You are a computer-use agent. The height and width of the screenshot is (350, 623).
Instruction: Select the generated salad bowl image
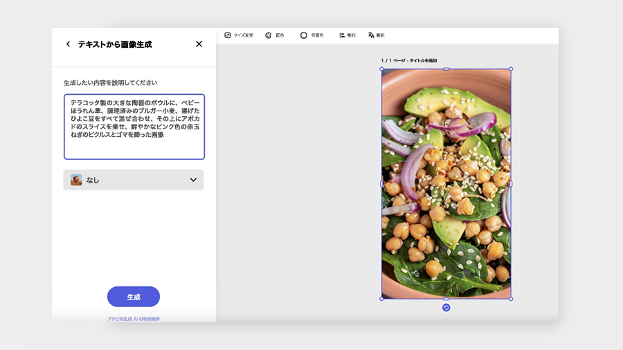click(x=446, y=184)
